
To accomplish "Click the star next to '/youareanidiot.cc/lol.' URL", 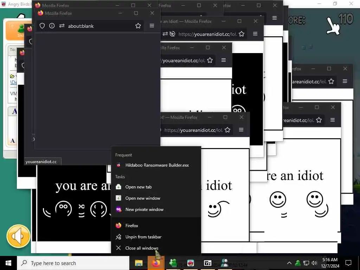I will point(210,60).
